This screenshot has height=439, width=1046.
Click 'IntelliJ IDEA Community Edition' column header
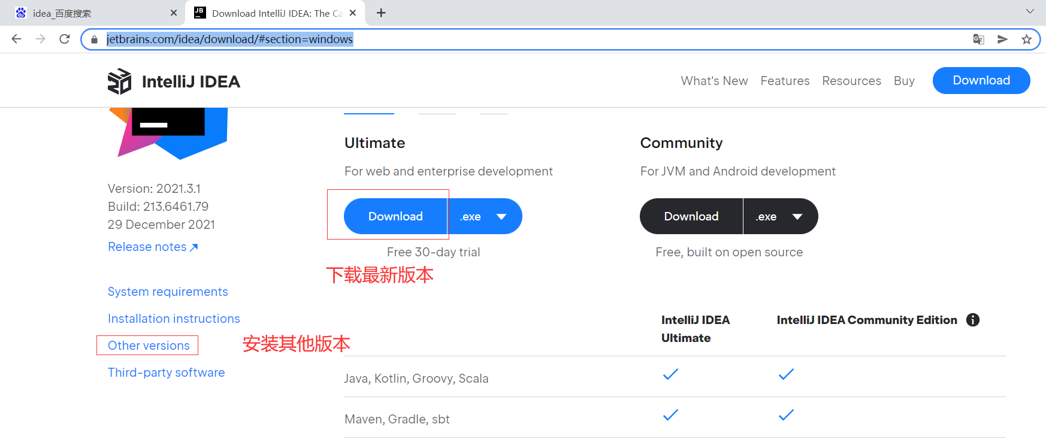point(867,320)
